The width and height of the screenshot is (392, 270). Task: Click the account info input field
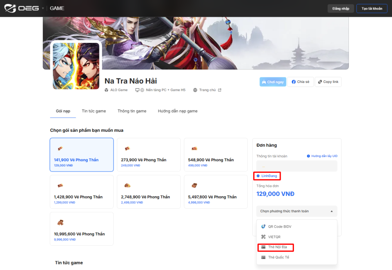click(x=297, y=166)
